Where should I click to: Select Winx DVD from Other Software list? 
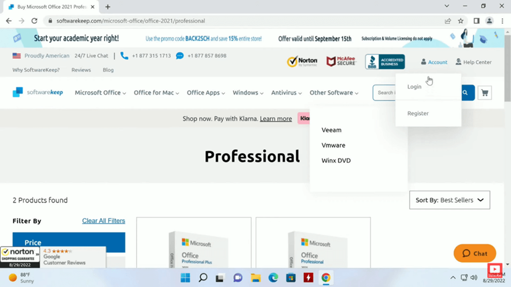point(336,160)
